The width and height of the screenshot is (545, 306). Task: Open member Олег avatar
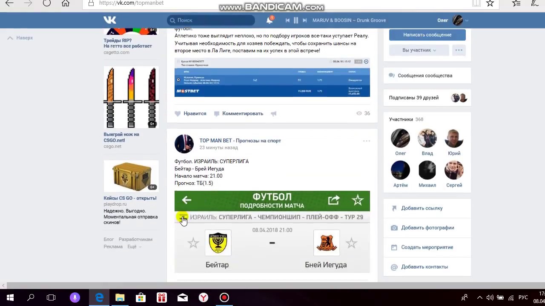coord(400,139)
